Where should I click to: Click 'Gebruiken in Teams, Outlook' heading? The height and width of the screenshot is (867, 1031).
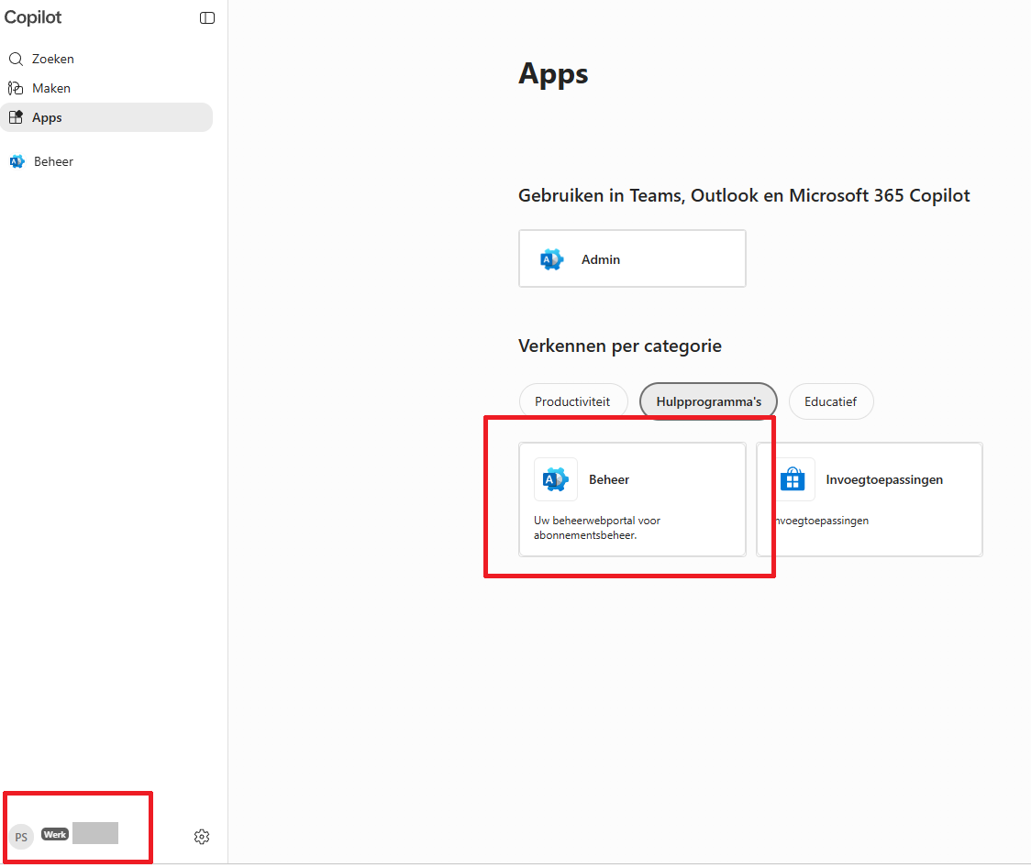744,196
